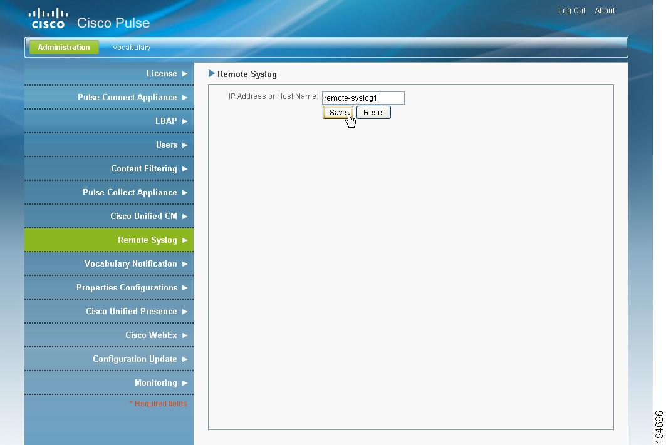Switch to the Administration tab
666x445 pixels.
click(63, 47)
